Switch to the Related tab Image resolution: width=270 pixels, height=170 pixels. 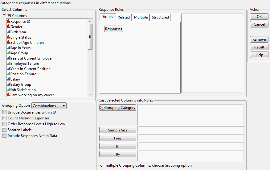point(124,17)
